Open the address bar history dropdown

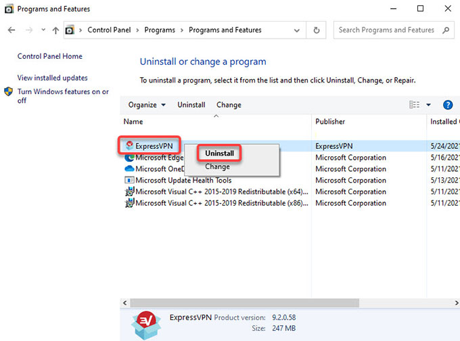tap(297, 30)
